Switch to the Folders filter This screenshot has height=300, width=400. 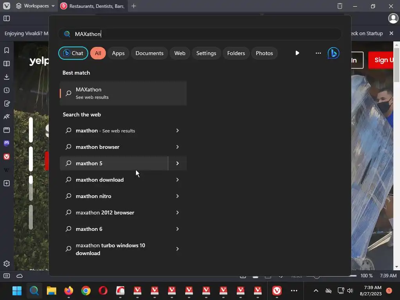pos(236,53)
